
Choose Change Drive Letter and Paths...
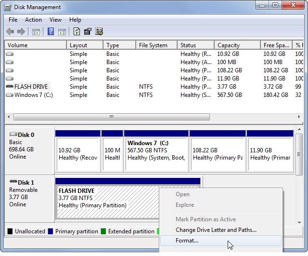click(x=221, y=230)
